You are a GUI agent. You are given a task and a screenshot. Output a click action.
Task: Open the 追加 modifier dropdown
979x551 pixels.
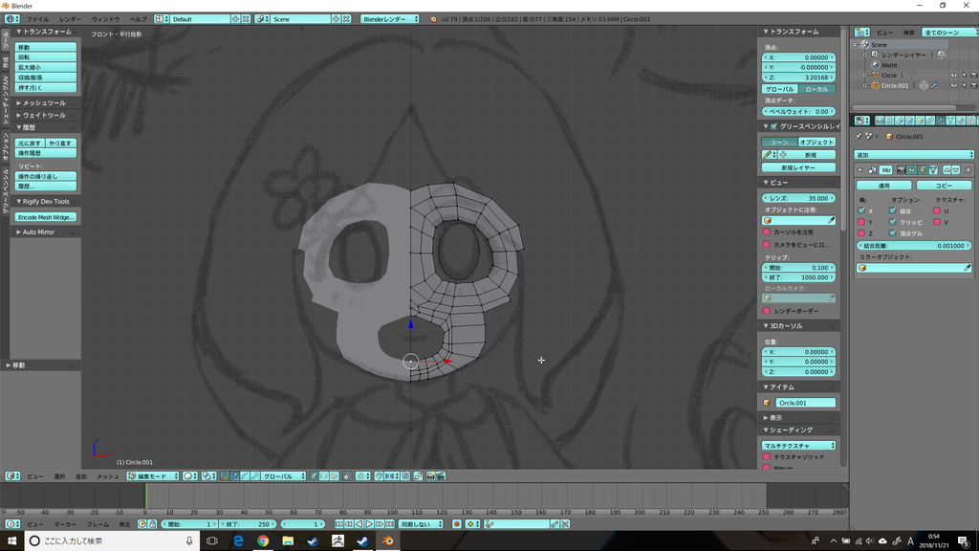[x=914, y=154]
